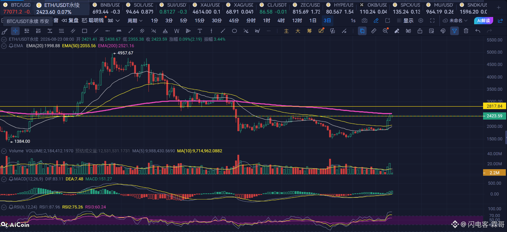This screenshot has height=232, width=507.
Task: Select the 4时 timeframe
Action: (x=281, y=20)
